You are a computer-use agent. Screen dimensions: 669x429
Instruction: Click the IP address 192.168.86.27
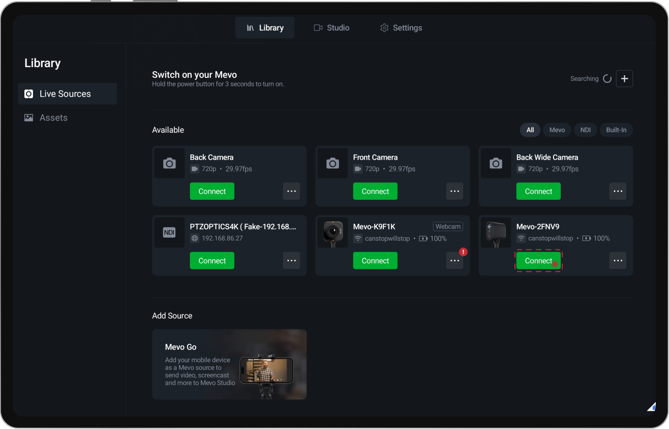[x=222, y=238]
